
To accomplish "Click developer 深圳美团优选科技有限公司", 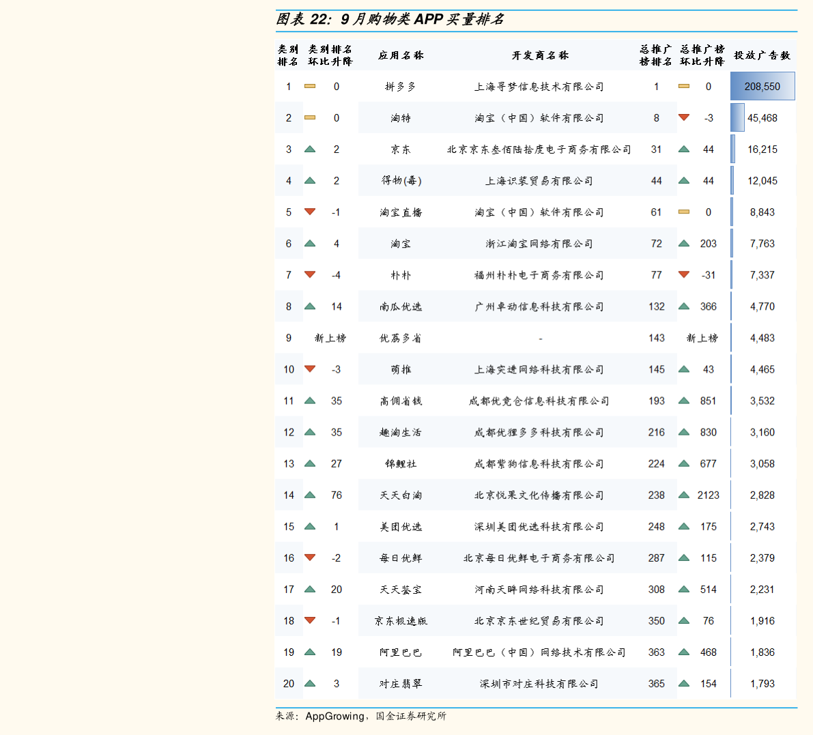I will pyautogui.click(x=539, y=527).
